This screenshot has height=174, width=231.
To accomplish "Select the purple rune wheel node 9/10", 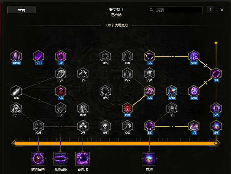I will pos(194,56).
